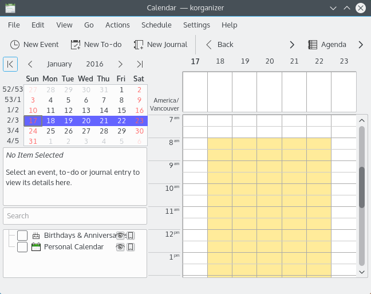Jump to next year in mini calendar
The width and height of the screenshot is (371, 294).
point(140,64)
